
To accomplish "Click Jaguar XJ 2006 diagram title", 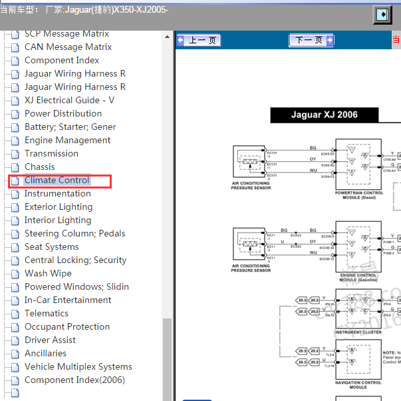I will [325, 115].
